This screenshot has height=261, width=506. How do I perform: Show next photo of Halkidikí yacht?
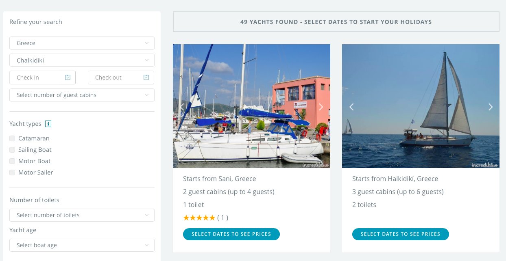[x=490, y=107]
